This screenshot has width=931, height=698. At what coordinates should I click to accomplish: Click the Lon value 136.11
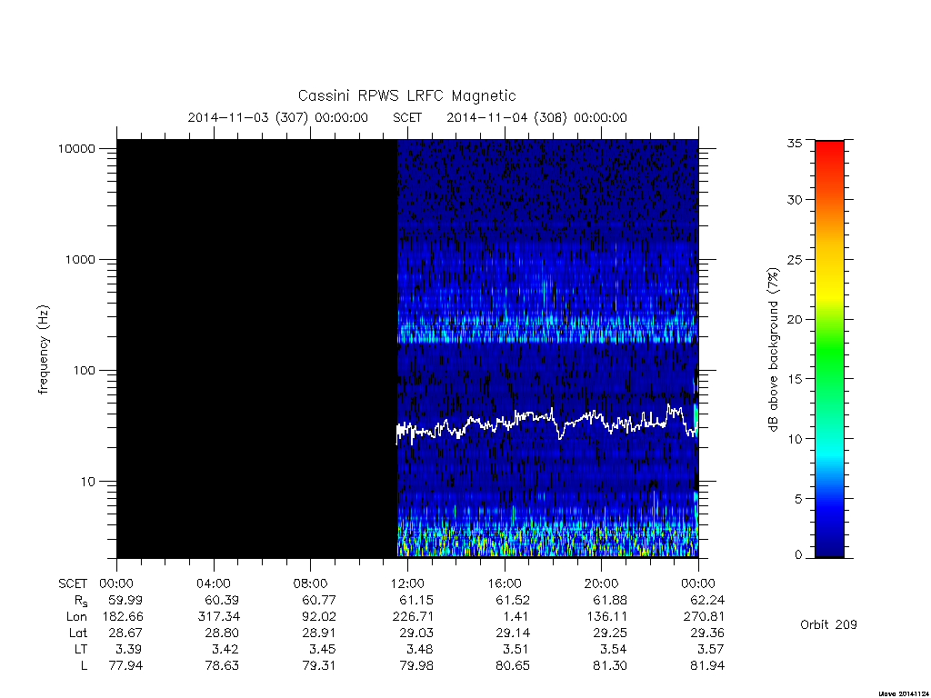pyautogui.click(x=606, y=617)
